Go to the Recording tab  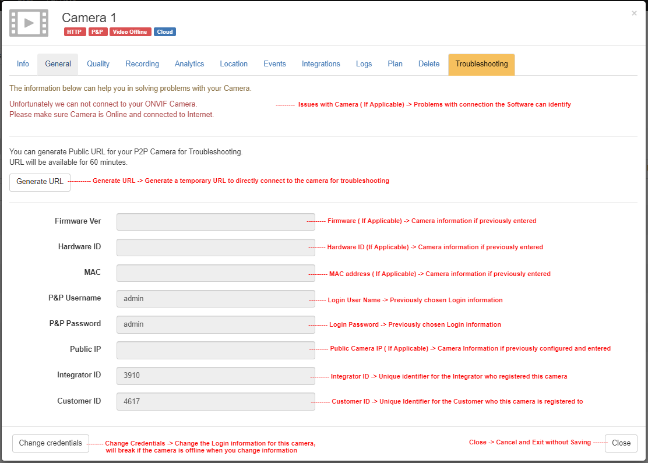[142, 64]
